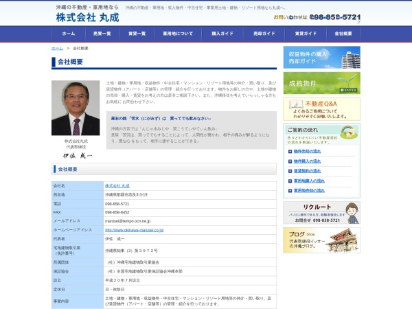Image resolution: width=412 pixels, height=309 pixels.
Task: Open the 購入ガイド menu item
Action: 222,34
